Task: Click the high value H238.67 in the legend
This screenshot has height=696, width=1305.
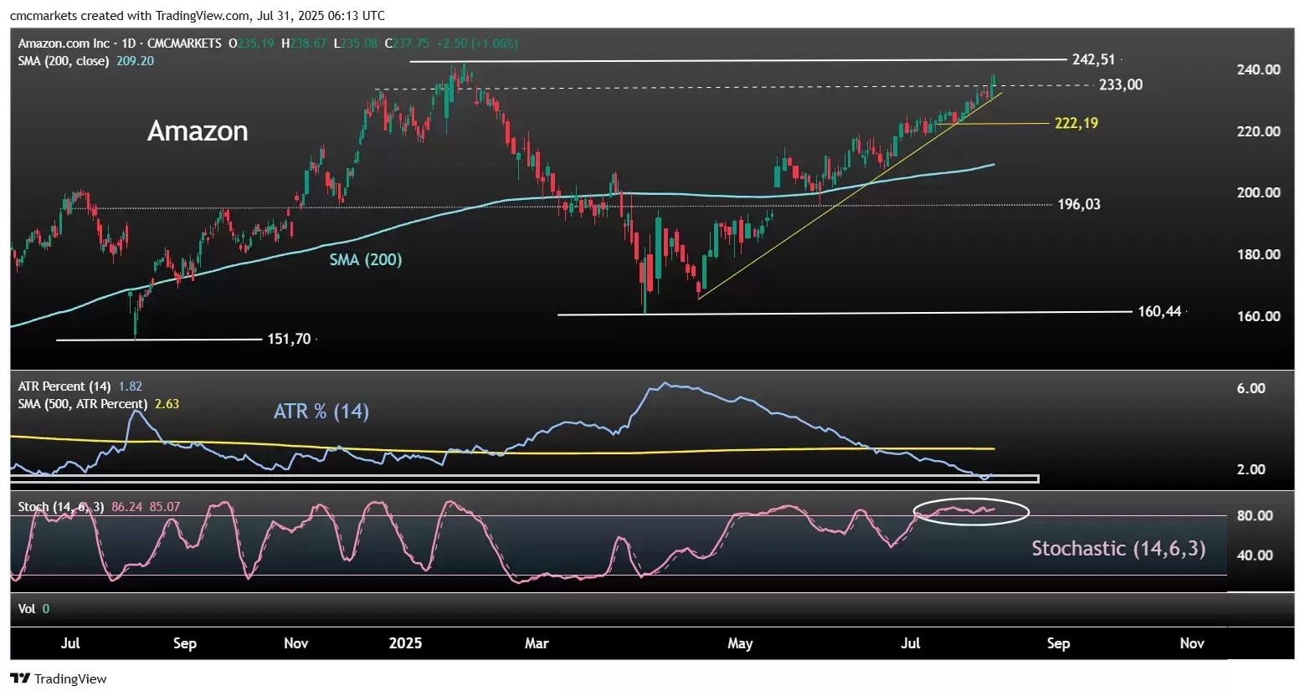Action: point(304,43)
